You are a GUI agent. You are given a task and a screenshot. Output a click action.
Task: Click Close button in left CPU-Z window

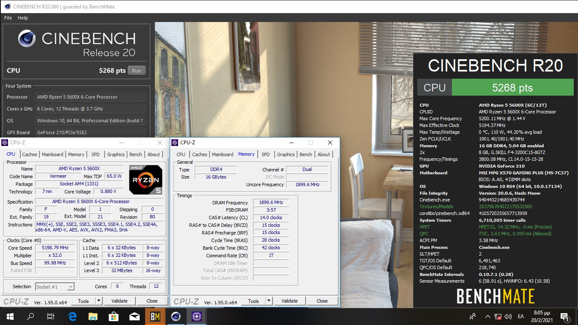pos(152,301)
